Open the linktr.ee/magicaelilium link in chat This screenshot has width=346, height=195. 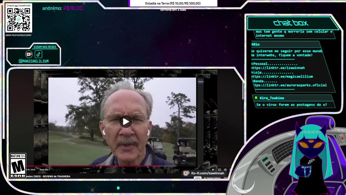282,77
